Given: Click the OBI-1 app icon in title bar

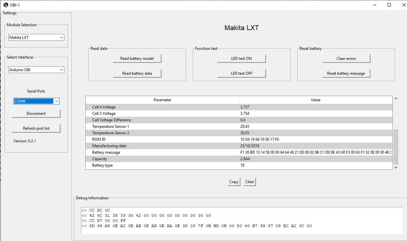Looking at the screenshot, I should coord(6,5).
